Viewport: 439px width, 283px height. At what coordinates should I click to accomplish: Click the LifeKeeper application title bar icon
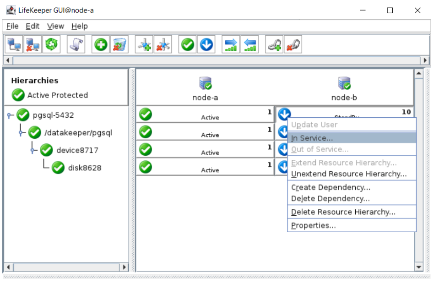click(x=11, y=11)
